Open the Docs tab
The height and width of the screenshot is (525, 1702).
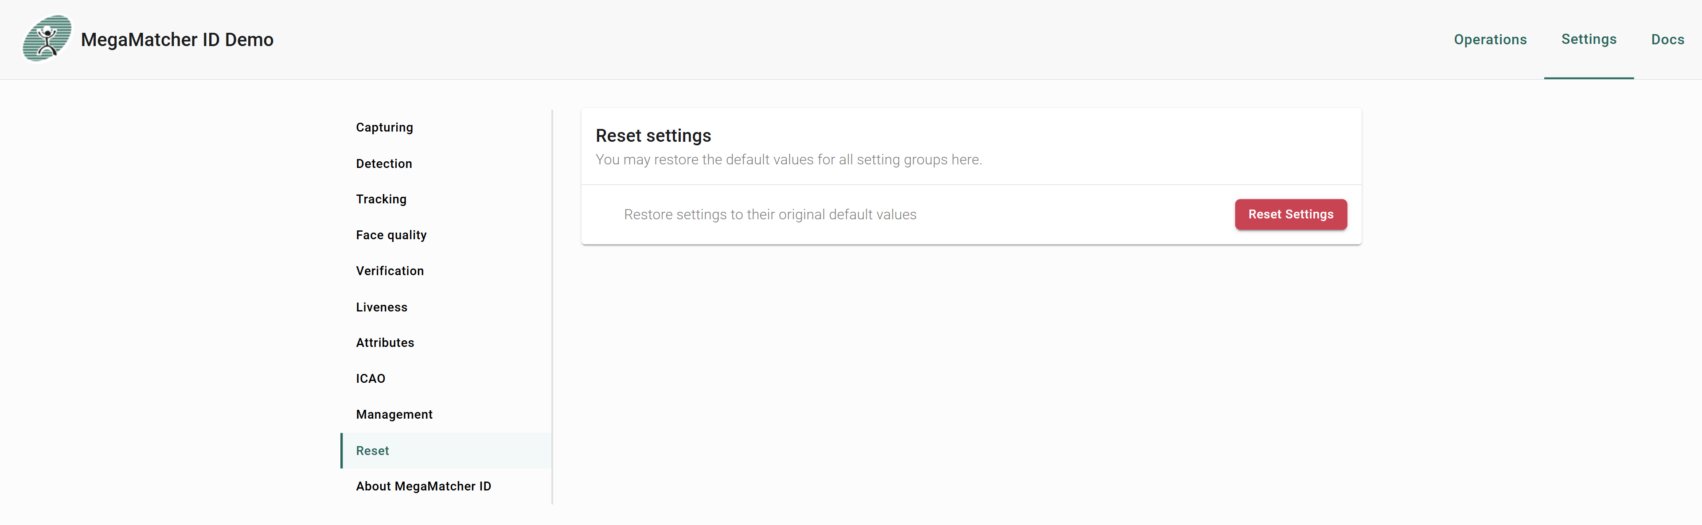coord(1667,39)
